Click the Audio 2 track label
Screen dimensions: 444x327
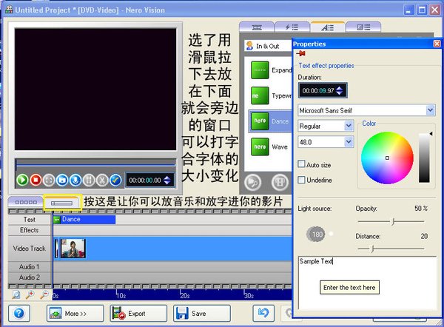point(30,277)
